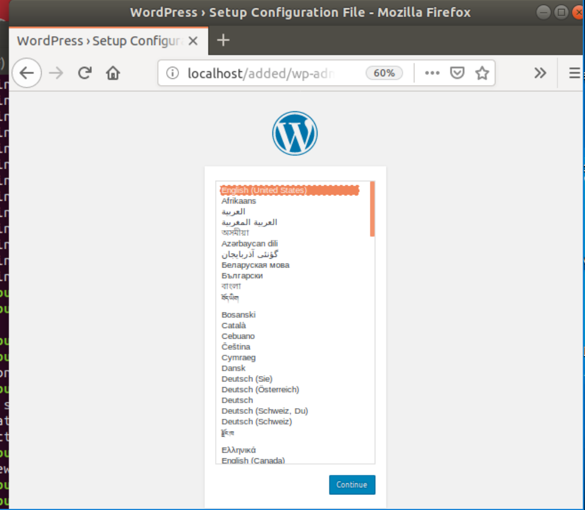The width and height of the screenshot is (585, 510).
Task: Reset the 60% zoom level badge
Action: coord(384,73)
